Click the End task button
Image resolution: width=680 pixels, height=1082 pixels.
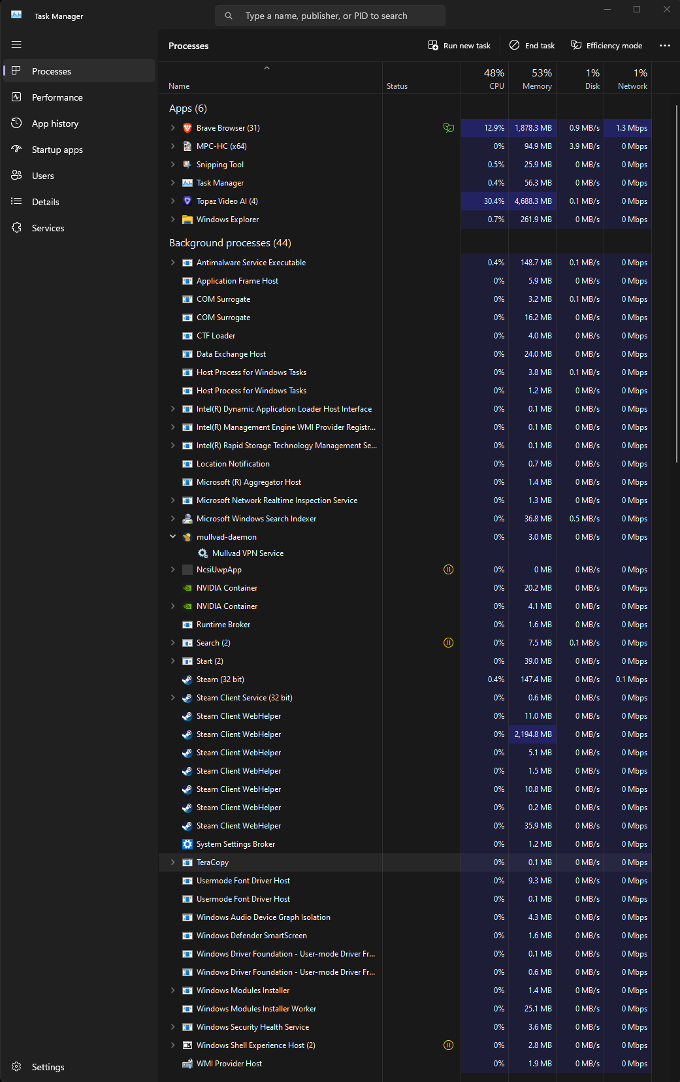click(532, 46)
